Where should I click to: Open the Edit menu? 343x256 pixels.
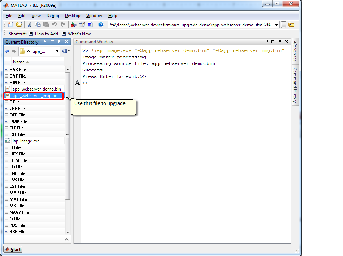(x=22, y=16)
